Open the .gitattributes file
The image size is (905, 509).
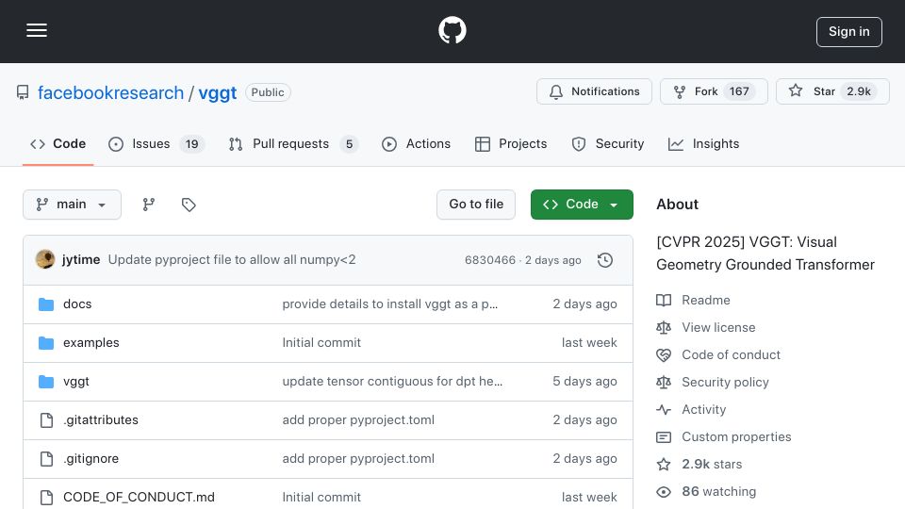(x=101, y=420)
